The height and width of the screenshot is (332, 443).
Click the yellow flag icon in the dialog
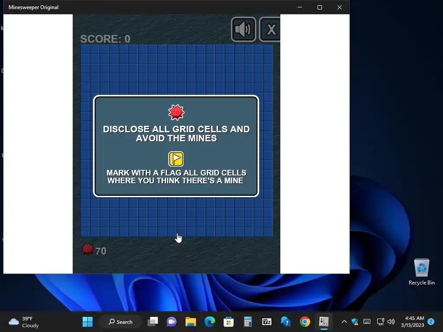[x=176, y=159]
